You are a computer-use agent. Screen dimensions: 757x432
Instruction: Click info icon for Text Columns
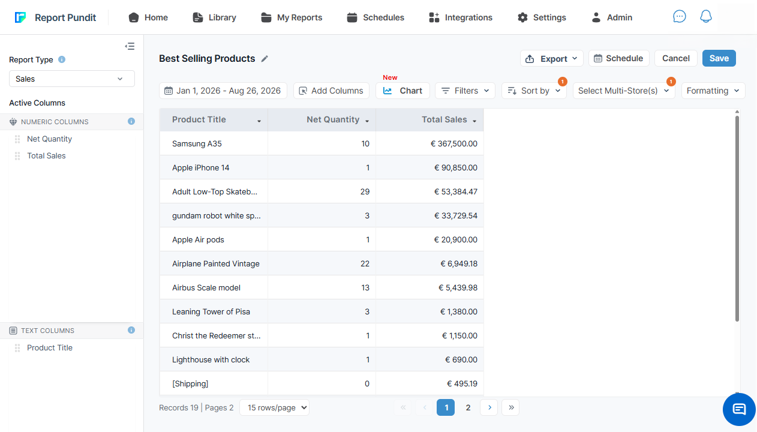131,330
